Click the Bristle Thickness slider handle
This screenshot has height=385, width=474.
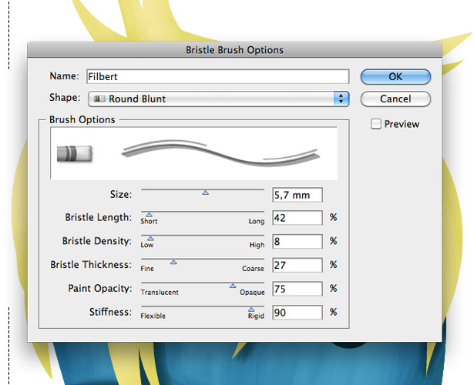point(173,262)
